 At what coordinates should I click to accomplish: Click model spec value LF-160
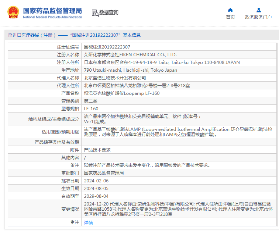pyautogui.click(x=91, y=108)
